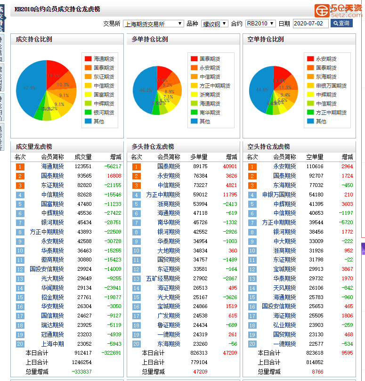Open 永安期货 link in 空头持仓龙虎榜 rank 1

click(284, 166)
